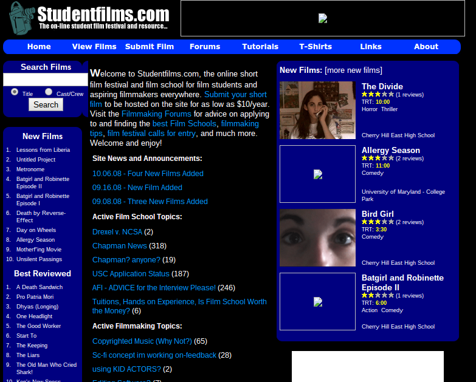Open the Forums navigation item
Screen dimensions: 476x382
pyautogui.click(x=205, y=47)
